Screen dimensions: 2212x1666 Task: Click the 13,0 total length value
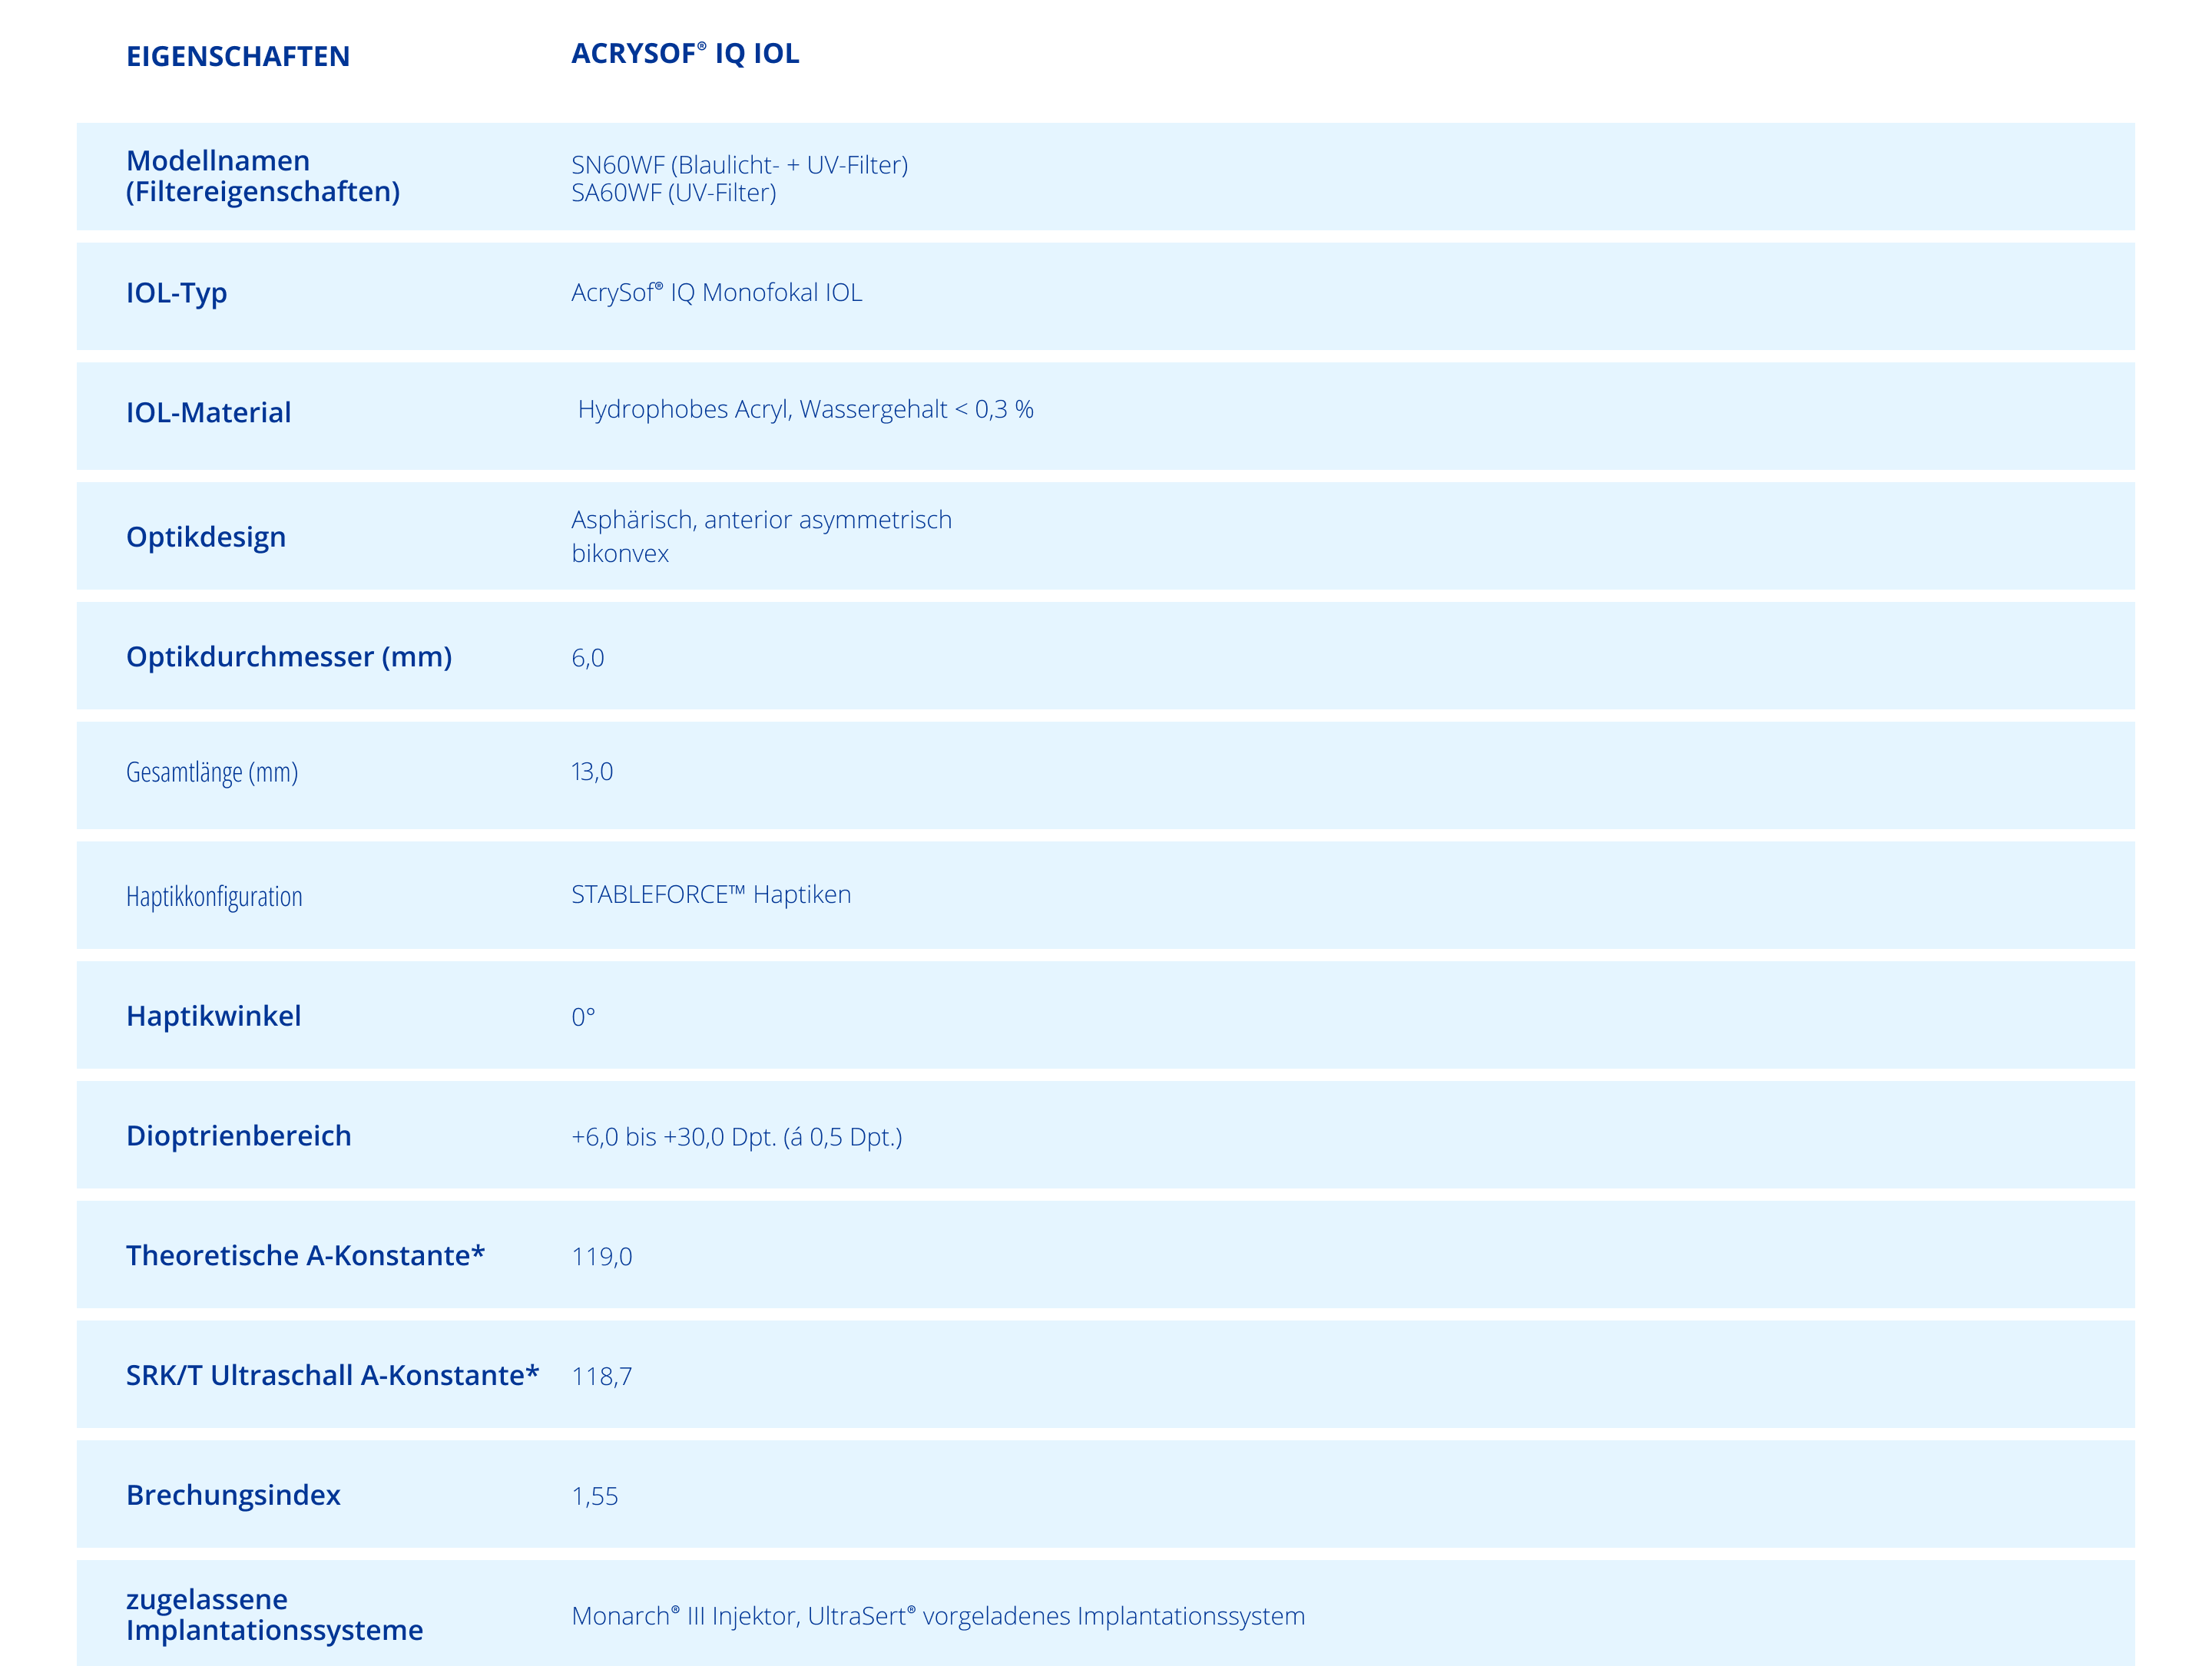pyautogui.click(x=592, y=772)
